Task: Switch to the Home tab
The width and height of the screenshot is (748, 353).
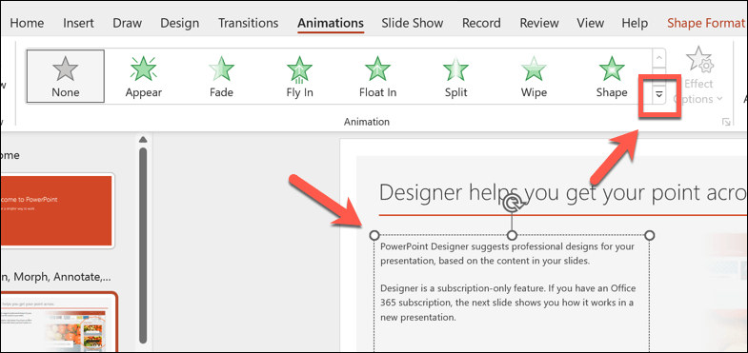Action: click(27, 24)
